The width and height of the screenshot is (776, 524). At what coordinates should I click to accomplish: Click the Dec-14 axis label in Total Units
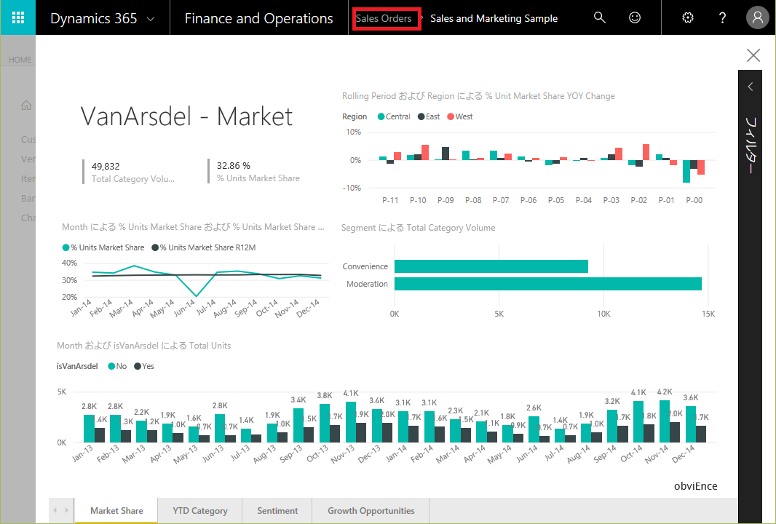[683, 453]
